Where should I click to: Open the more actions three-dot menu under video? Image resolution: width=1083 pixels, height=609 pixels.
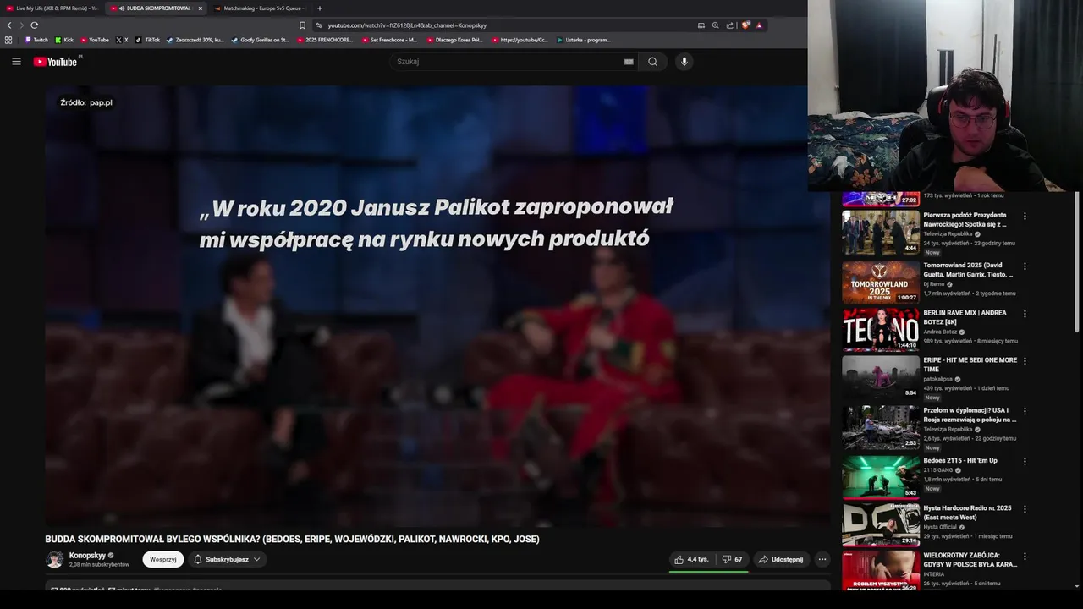[822, 559]
